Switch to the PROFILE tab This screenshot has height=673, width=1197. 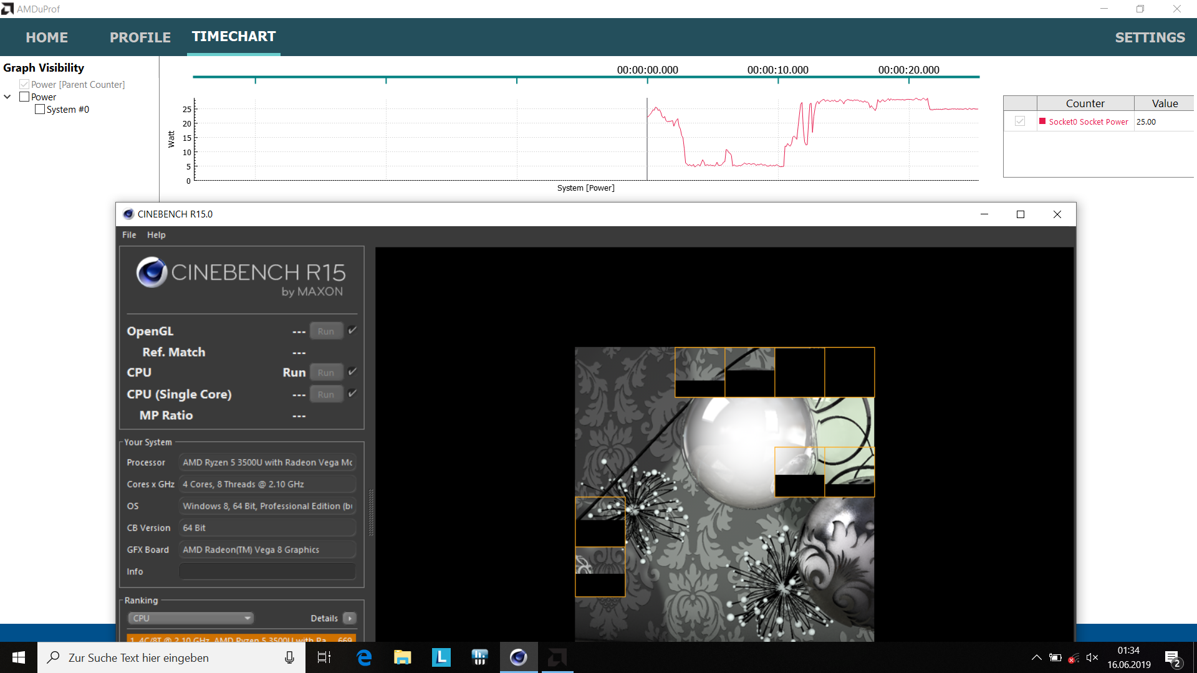pyautogui.click(x=140, y=37)
